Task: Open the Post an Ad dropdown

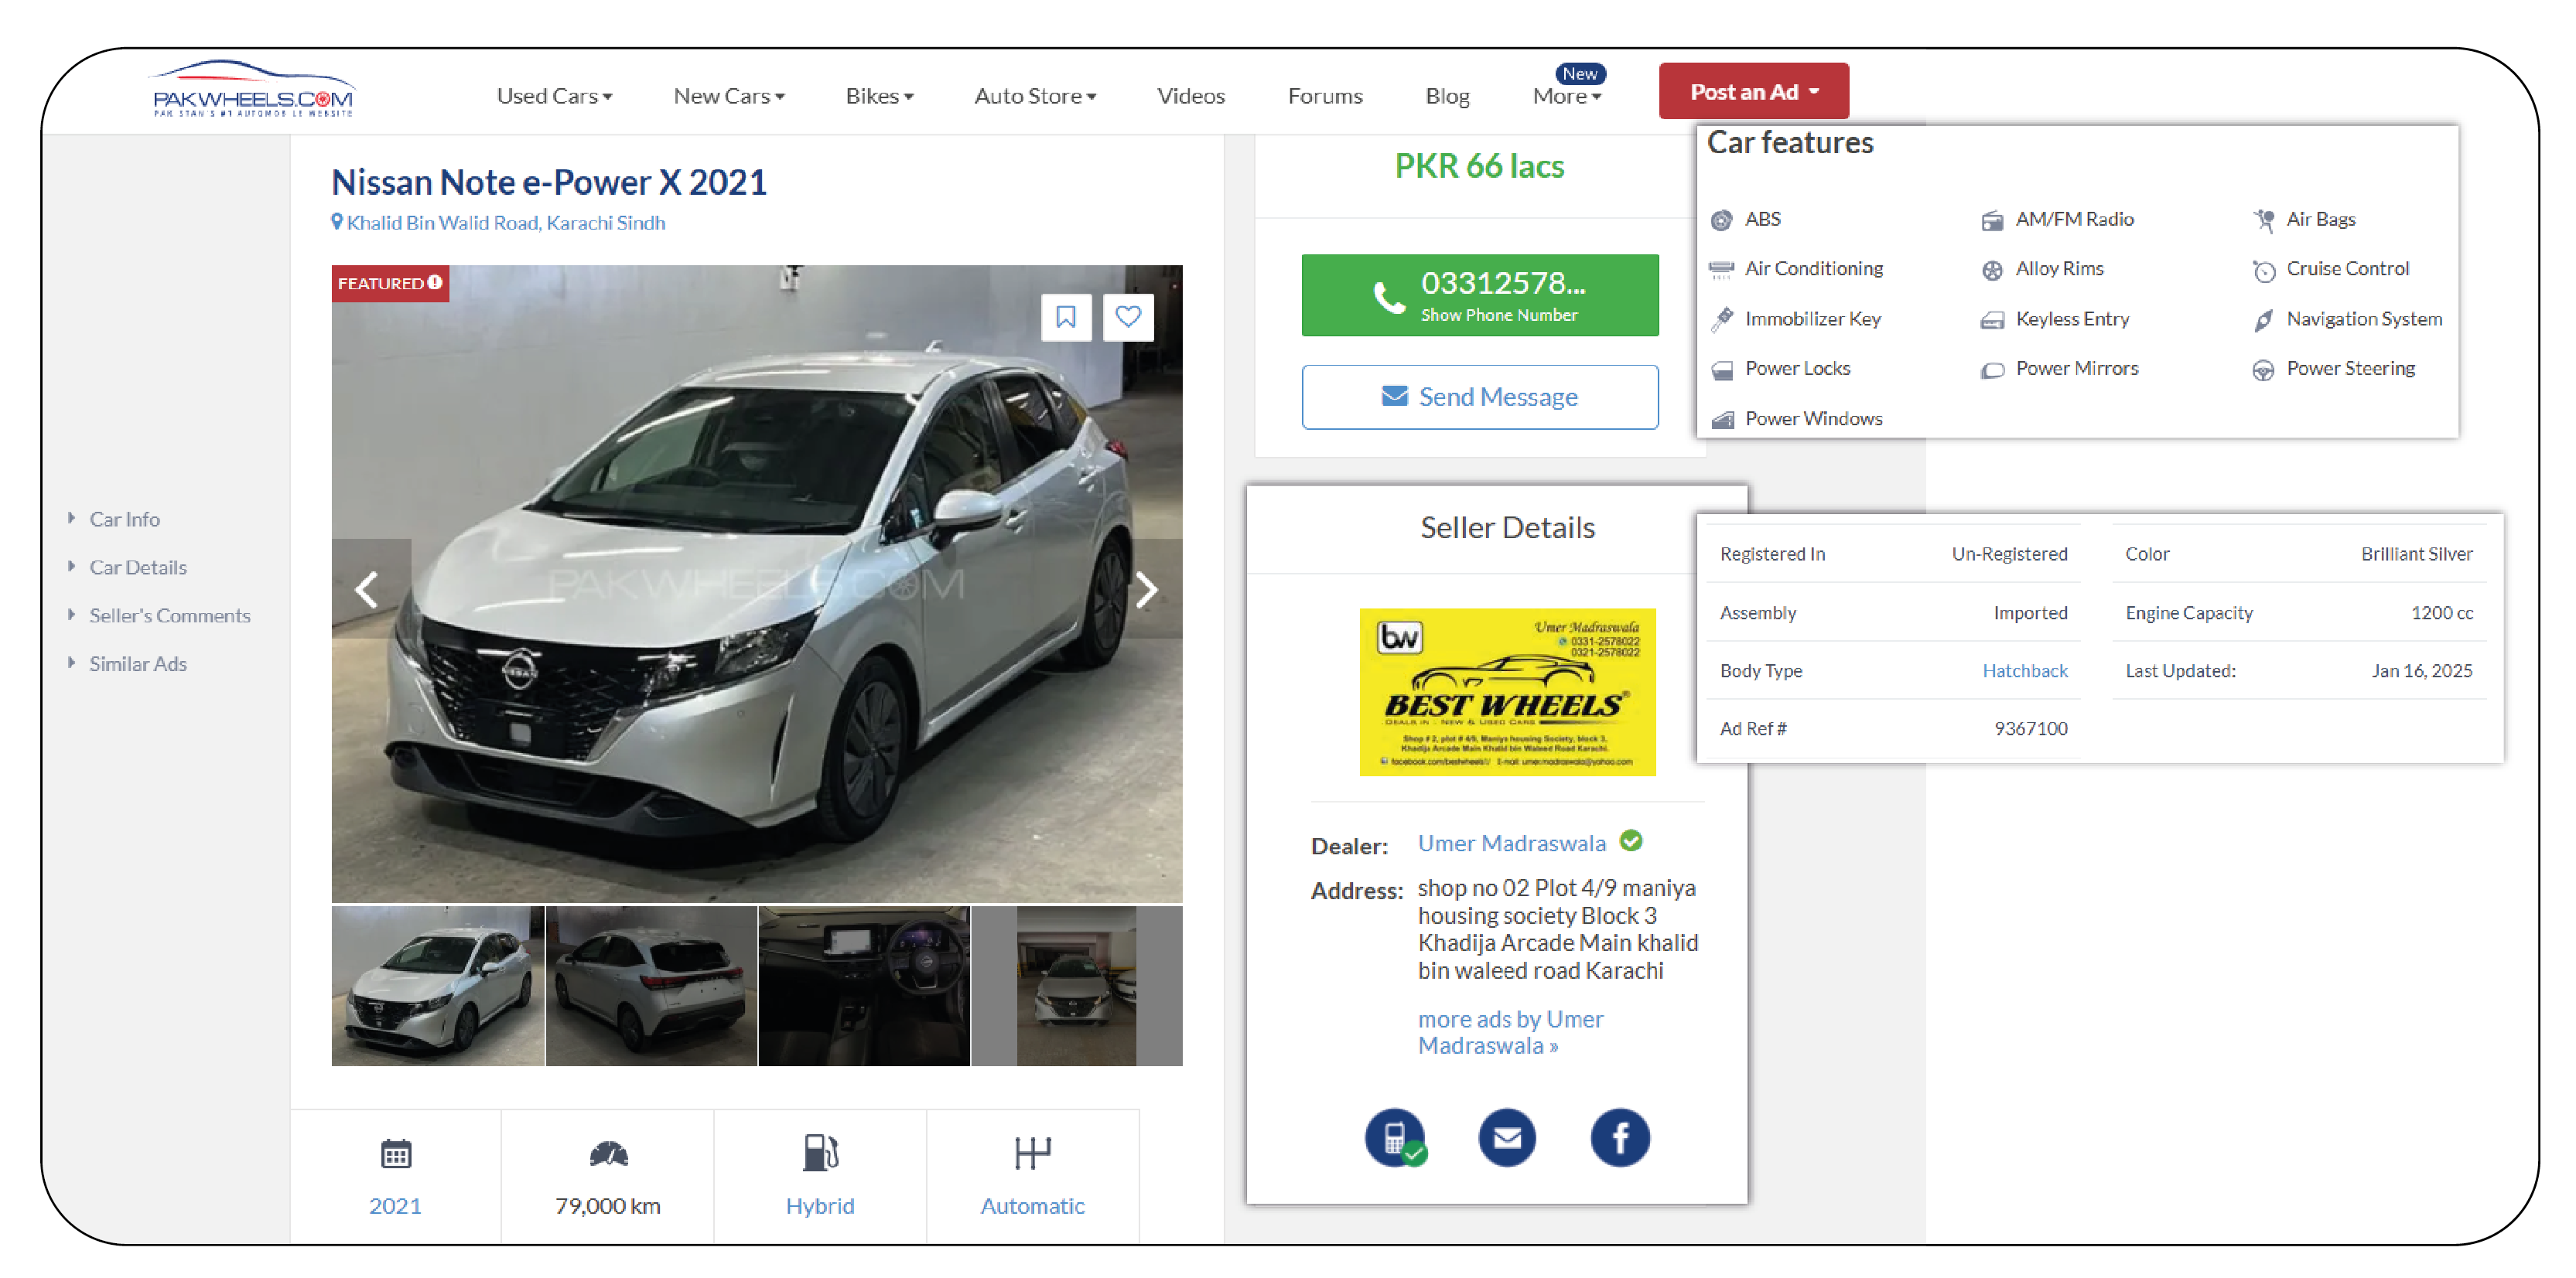Action: click(1753, 91)
